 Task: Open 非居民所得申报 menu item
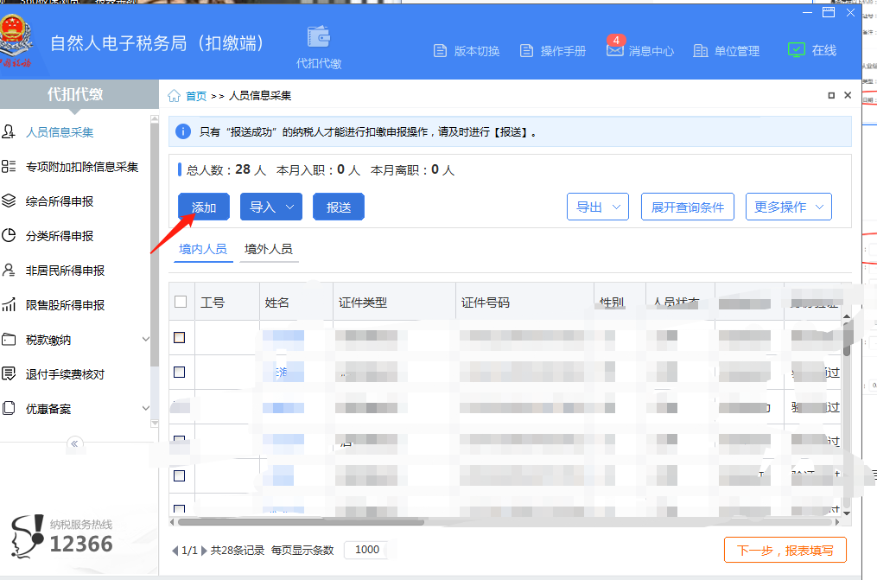pos(65,271)
